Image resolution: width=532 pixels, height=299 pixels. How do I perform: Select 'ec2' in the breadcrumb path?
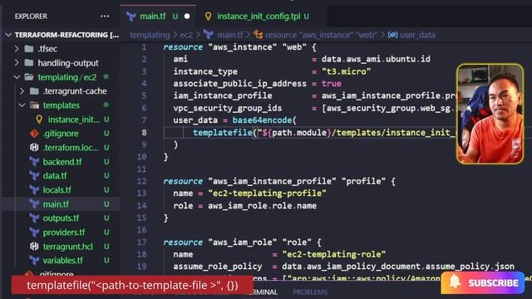[186, 35]
